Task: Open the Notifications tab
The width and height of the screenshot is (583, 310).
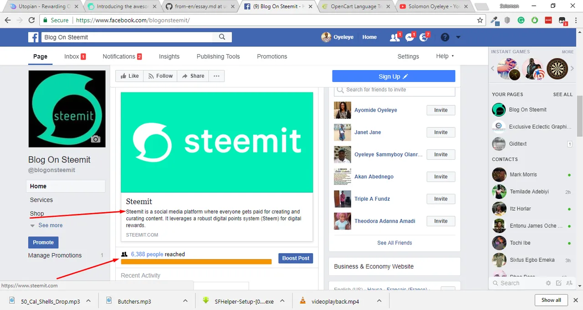Action: click(123, 56)
